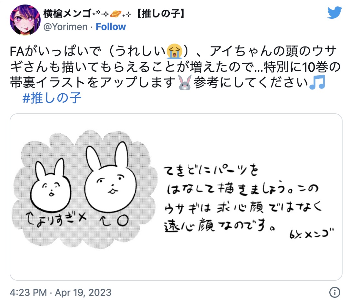Click display name 横槍メンゴ

67,14
